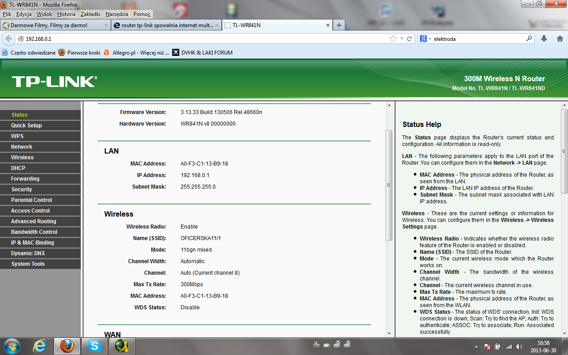Viewport: 568px width, 355px height.
Task: Open the Forwarding section
Action: point(40,179)
